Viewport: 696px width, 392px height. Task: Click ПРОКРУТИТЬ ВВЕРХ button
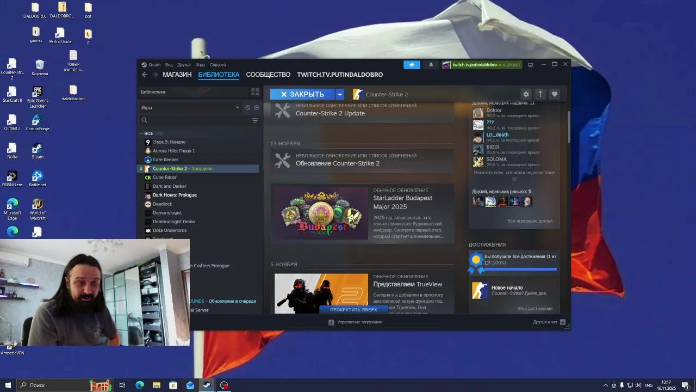click(x=353, y=309)
